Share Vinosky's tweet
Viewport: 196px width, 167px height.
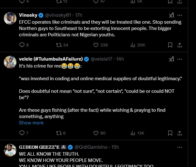[x=180, y=45]
